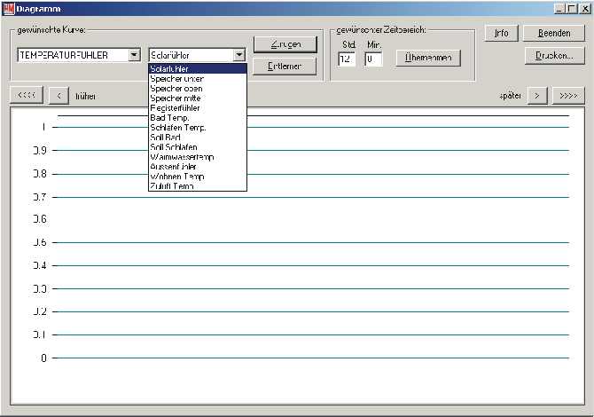Jump to latest with >>>> button

pyautogui.click(x=568, y=95)
